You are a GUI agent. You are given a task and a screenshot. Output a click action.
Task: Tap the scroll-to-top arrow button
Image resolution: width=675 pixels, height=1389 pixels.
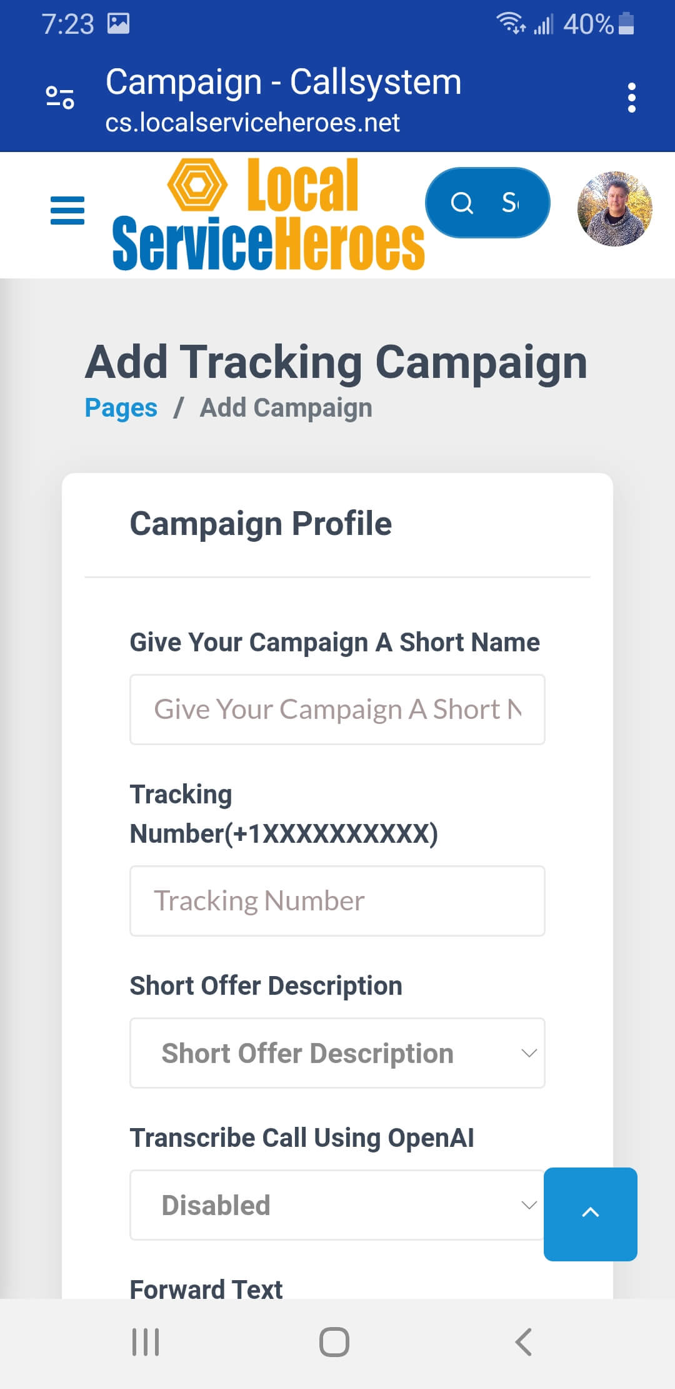590,1214
